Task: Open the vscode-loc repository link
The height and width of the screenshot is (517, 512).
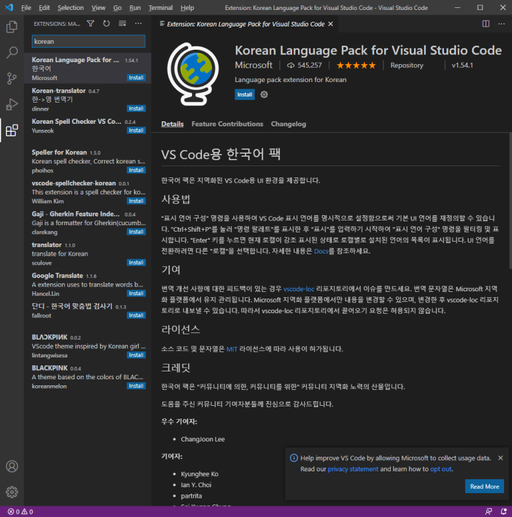Action: (x=299, y=289)
